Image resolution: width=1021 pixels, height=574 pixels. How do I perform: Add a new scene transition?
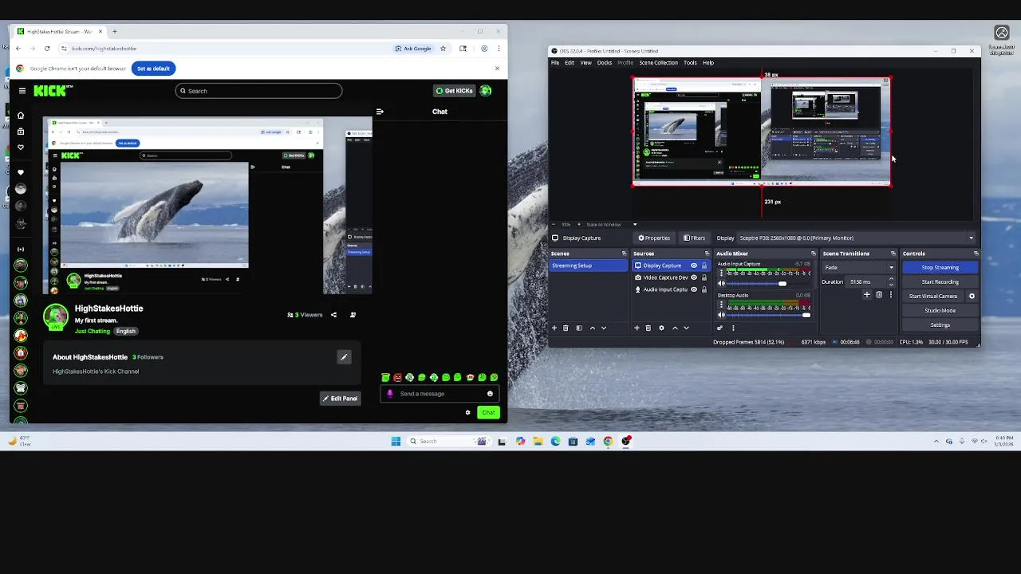click(x=867, y=295)
